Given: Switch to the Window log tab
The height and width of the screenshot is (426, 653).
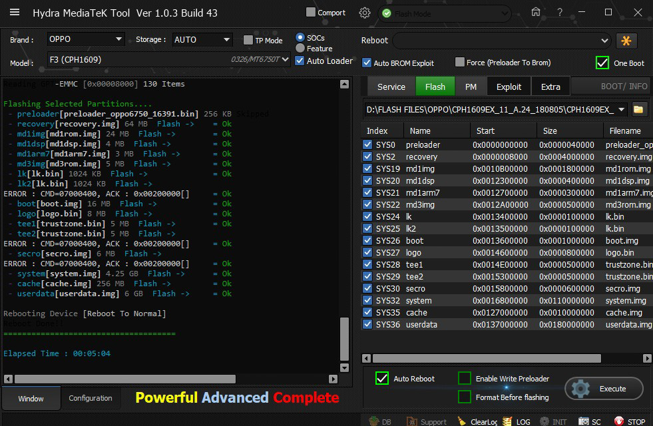Looking at the screenshot, I should coord(31,399).
